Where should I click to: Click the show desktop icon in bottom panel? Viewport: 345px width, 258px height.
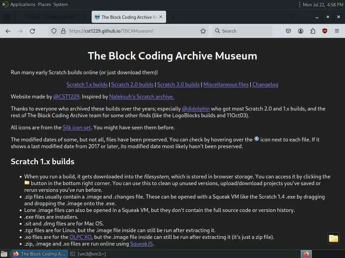[x=4, y=254]
